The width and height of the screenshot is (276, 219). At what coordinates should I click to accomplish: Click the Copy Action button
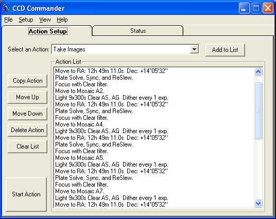coord(28,81)
